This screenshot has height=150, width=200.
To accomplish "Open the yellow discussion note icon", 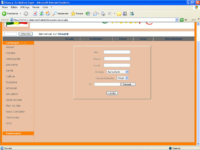I will point(119,13).
